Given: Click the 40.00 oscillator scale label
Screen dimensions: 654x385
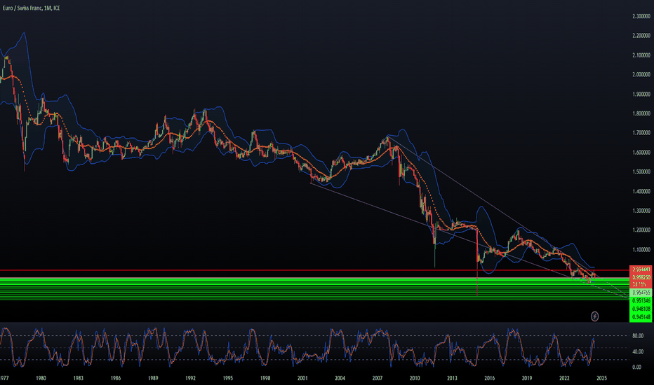Looking at the screenshot, I should (x=637, y=351).
